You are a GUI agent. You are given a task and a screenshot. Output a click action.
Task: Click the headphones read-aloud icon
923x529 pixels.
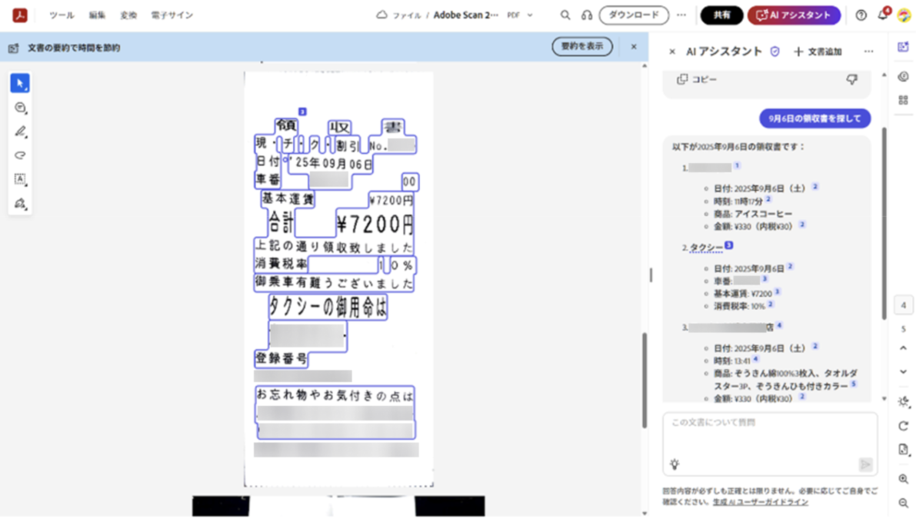(586, 15)
